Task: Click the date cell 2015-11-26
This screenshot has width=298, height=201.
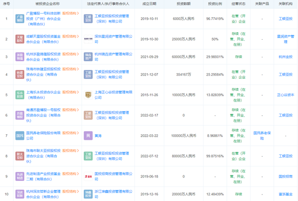Action: [149, 95]
